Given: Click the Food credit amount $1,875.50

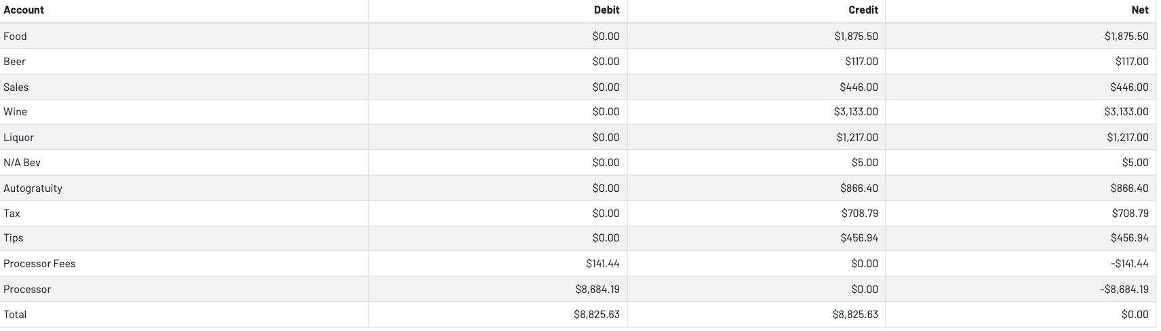Looking at the screenshot, I should [x=856, y=37].
